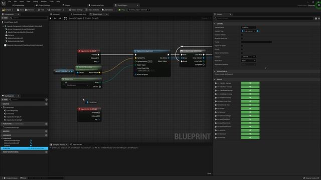Switch to the Project Settings tab
Image resolution: width=321 pixels, height=180 pixels.
coord(43,5)
